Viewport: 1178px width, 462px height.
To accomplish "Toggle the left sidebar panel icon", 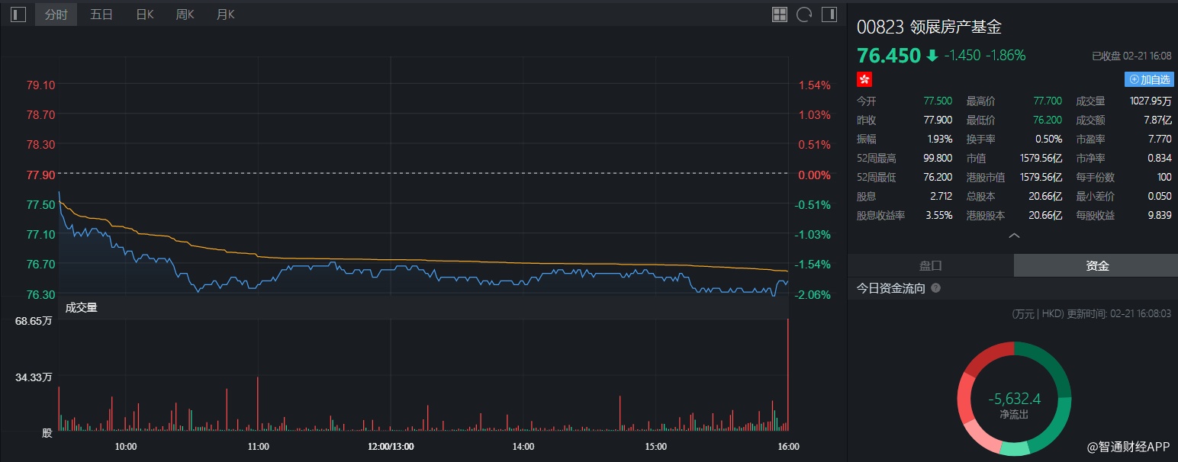I will [18, 14].
